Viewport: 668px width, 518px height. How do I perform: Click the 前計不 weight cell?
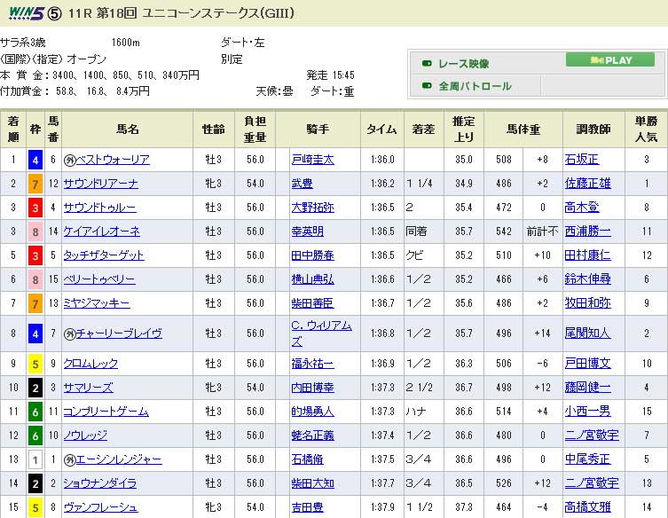(x=542, y=232)
